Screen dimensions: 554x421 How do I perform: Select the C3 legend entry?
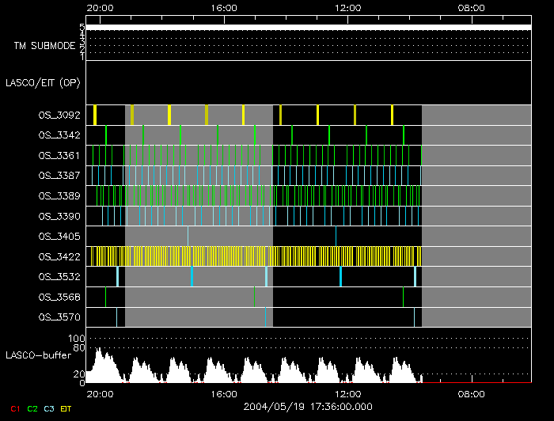click(x=49, y=408)
